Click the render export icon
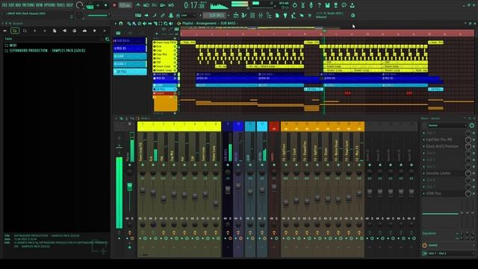The width and height of the screenshot is (478, 269). 335,5
